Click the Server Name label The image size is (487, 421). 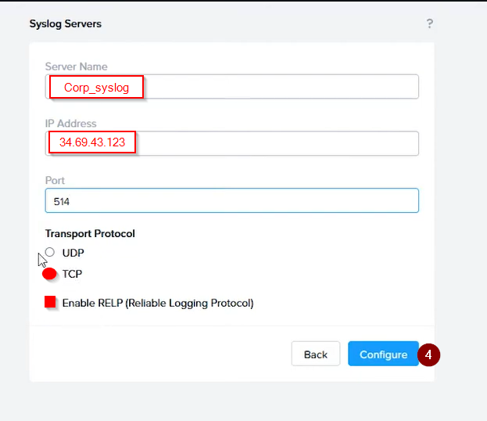(77, 67)
